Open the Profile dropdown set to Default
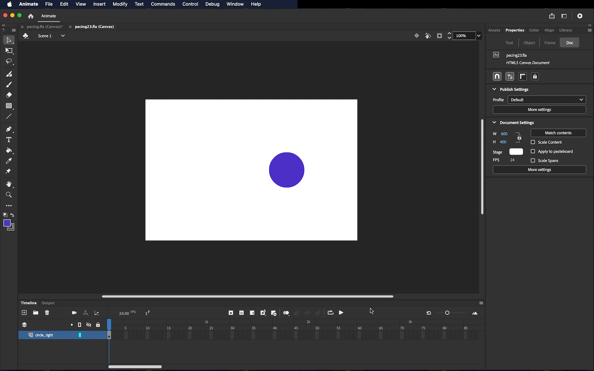Screen dimensions: 594x371 coord(547,100)
